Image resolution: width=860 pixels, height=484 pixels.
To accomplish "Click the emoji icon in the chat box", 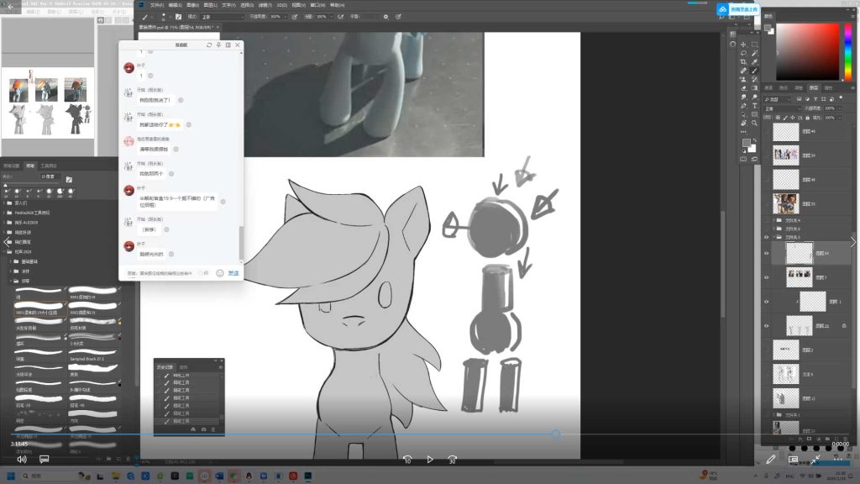I will (x=220, y=273).
